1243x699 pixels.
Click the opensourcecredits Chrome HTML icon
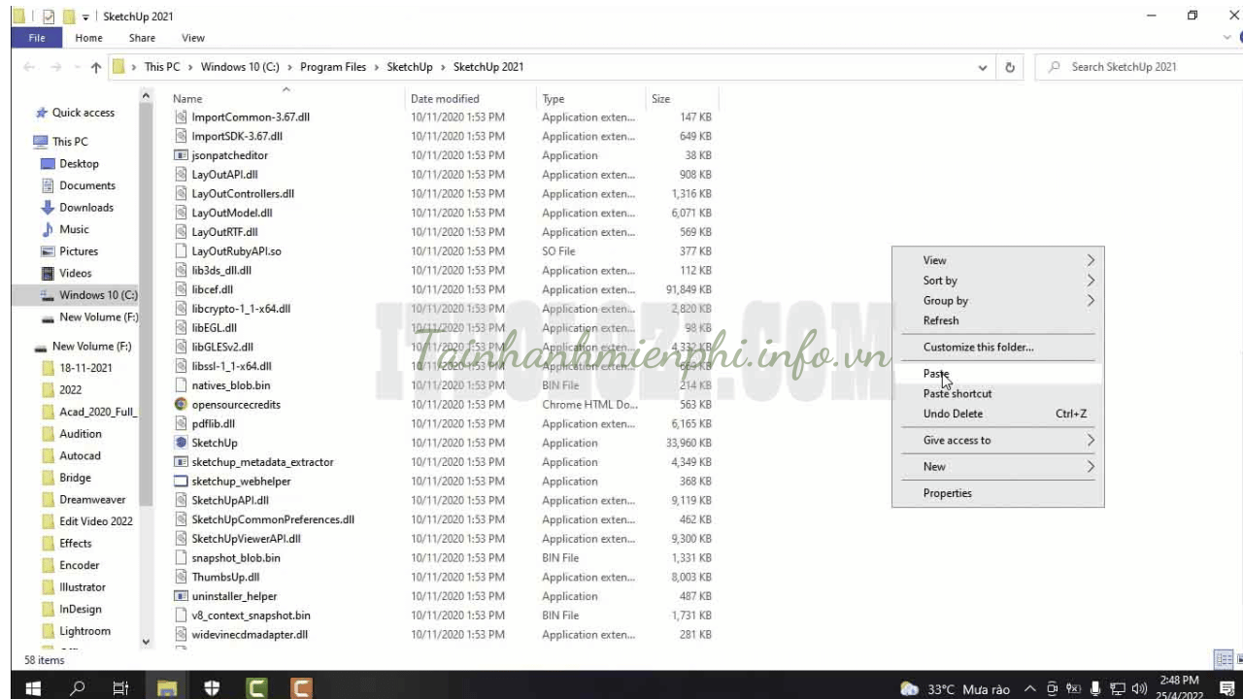click(x=181, y=405)
